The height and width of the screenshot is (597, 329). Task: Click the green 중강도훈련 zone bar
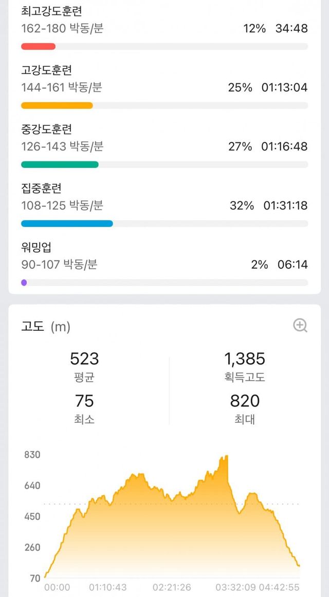point(60,164)
